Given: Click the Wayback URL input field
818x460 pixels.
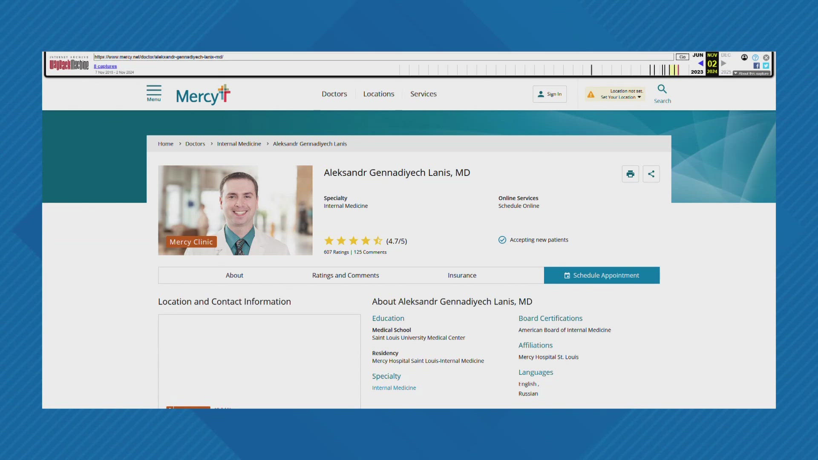Looking at the screenshot, I should pos(383,57).
